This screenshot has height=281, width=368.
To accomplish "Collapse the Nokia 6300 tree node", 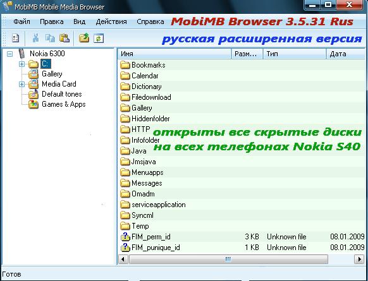I will pyautogui.click(x=9, y=54).
